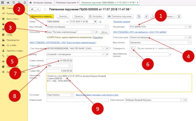Expand Ставка НДС 18% dropdown
This screenshot has height=121, width=196.
coord(71,66)
